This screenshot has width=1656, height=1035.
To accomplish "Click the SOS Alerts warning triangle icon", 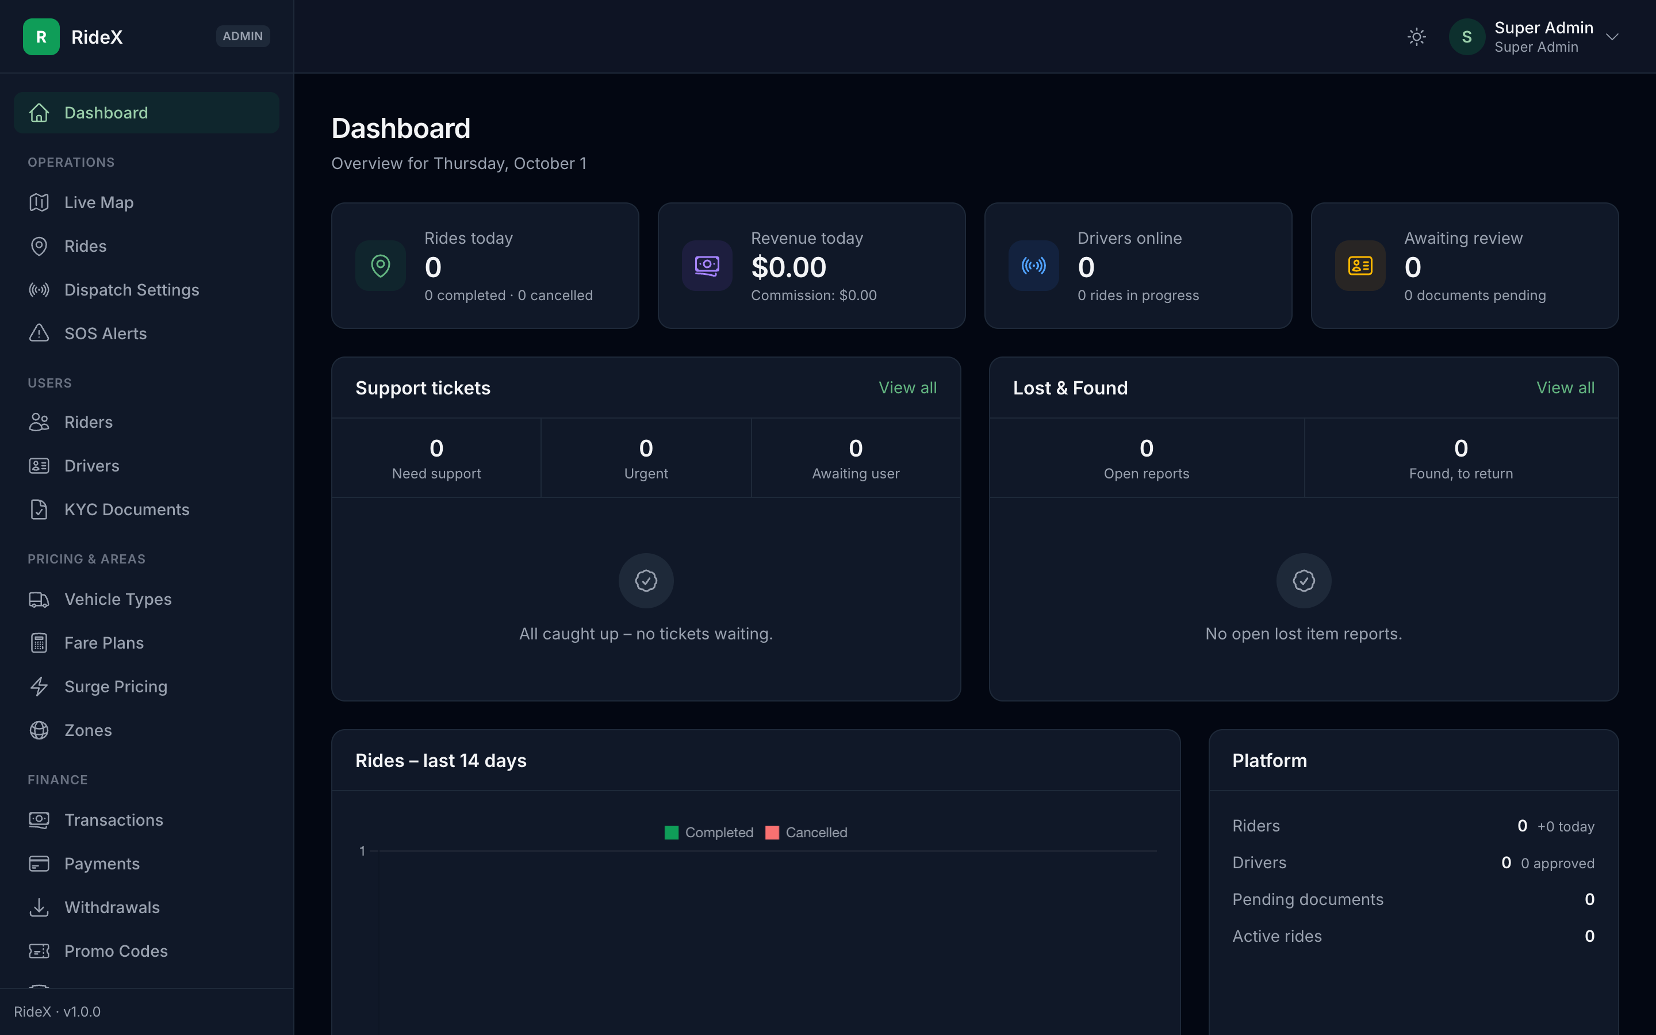I will click(x=39, y=333).
